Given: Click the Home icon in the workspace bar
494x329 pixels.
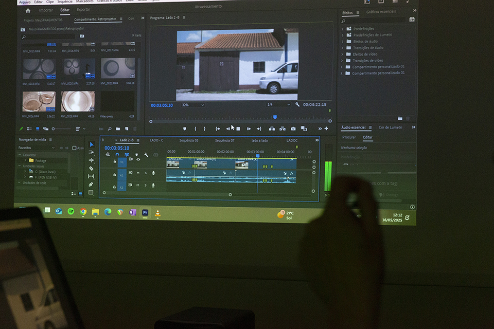Looking at the screenshot, I should 28,10.
